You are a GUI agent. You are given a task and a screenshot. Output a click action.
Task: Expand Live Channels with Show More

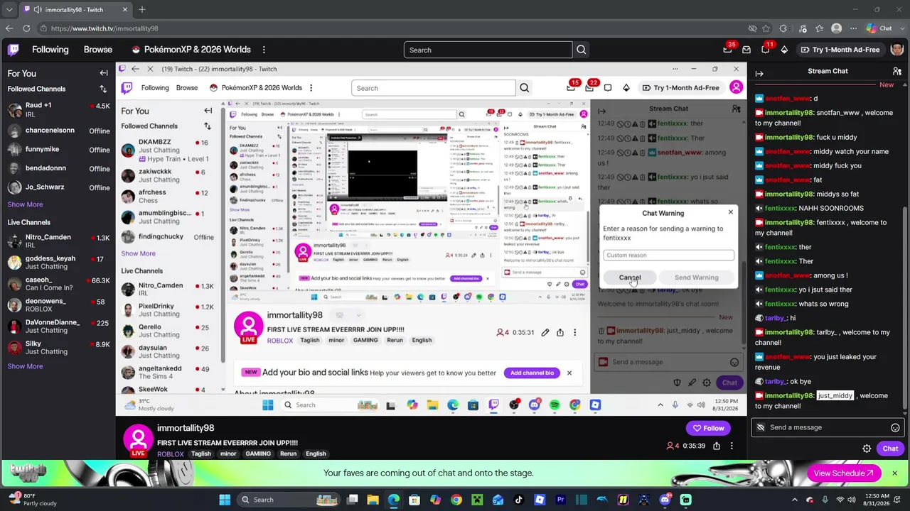pyautogui.click(x=25, y=366)
